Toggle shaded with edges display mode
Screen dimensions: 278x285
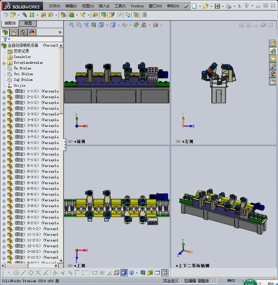(x=124, y=273)
